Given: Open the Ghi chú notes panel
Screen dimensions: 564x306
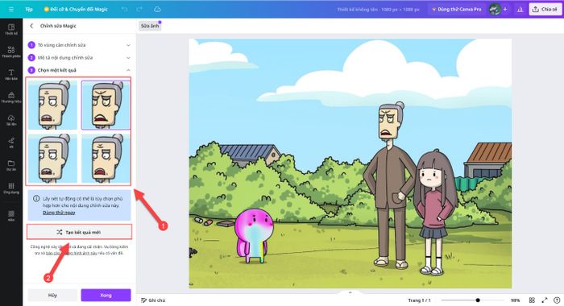Looking at the screenshot, I should pyautogui.click(x=153, y=300).
